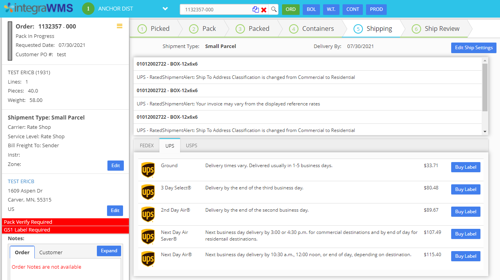The width and height of the screenshot is (500, 280).
Task: Click 'Your invoice may vary' alert row
Action: (308, 104)
